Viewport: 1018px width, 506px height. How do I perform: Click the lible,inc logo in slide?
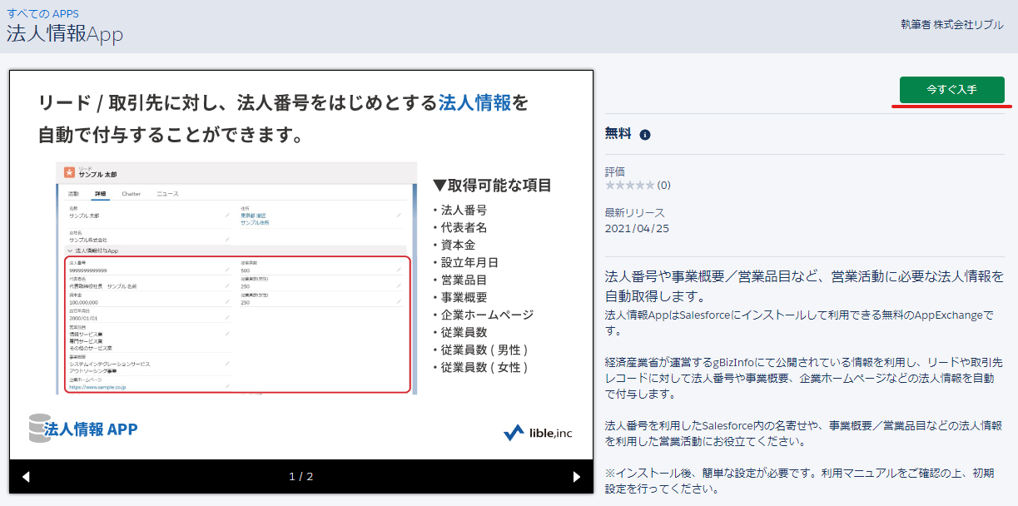539,433
